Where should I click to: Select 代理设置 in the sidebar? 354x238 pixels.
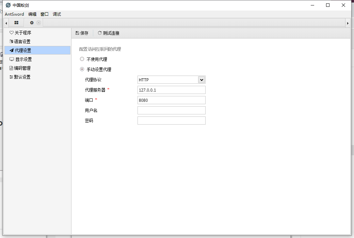[37, 50]
